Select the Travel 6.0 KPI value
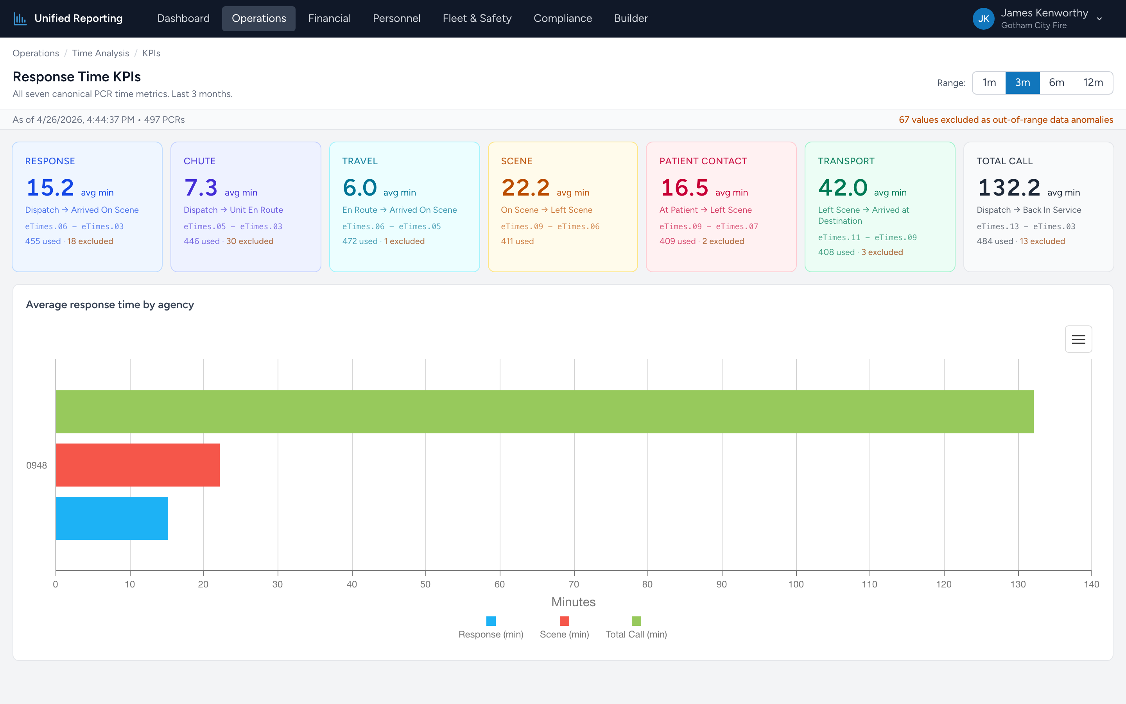 pyautogui.click(x=360, y=188)
